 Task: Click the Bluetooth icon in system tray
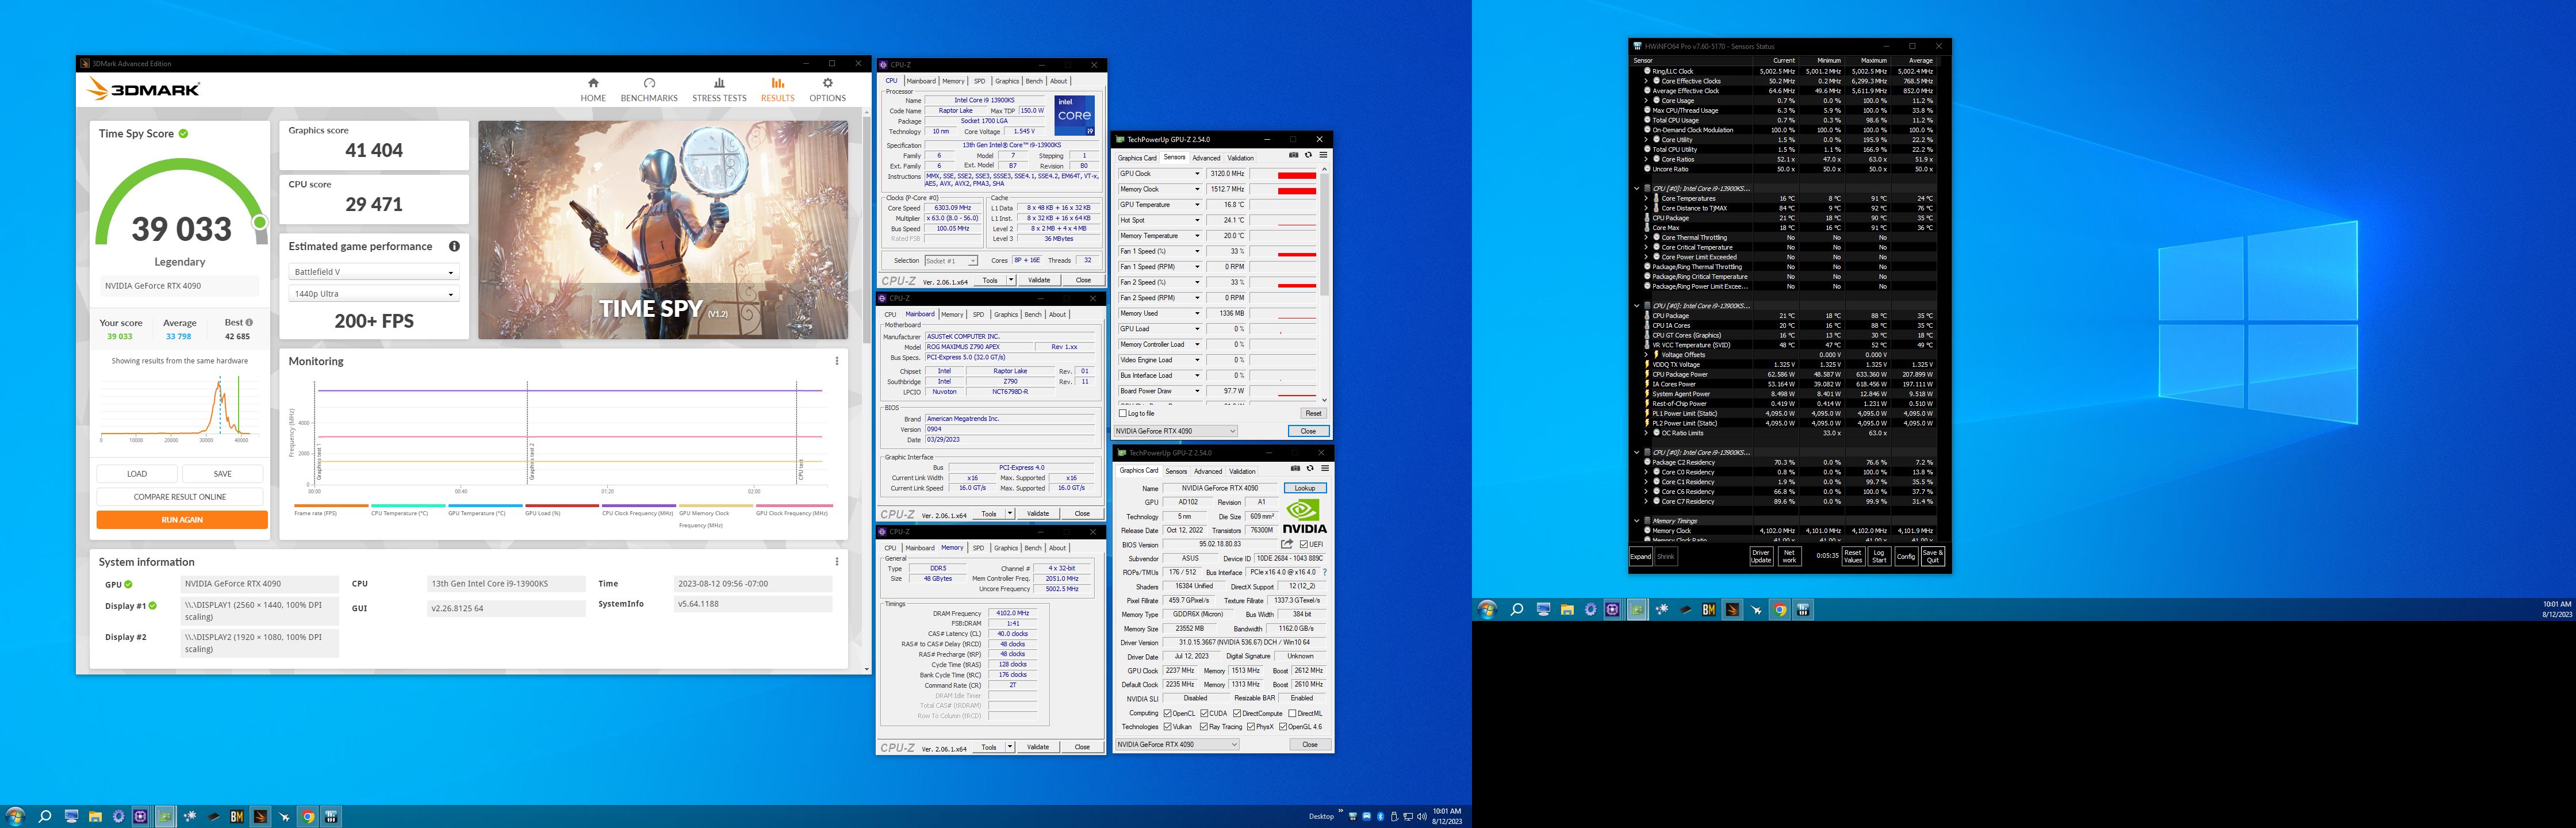(x=1381, y=816)
